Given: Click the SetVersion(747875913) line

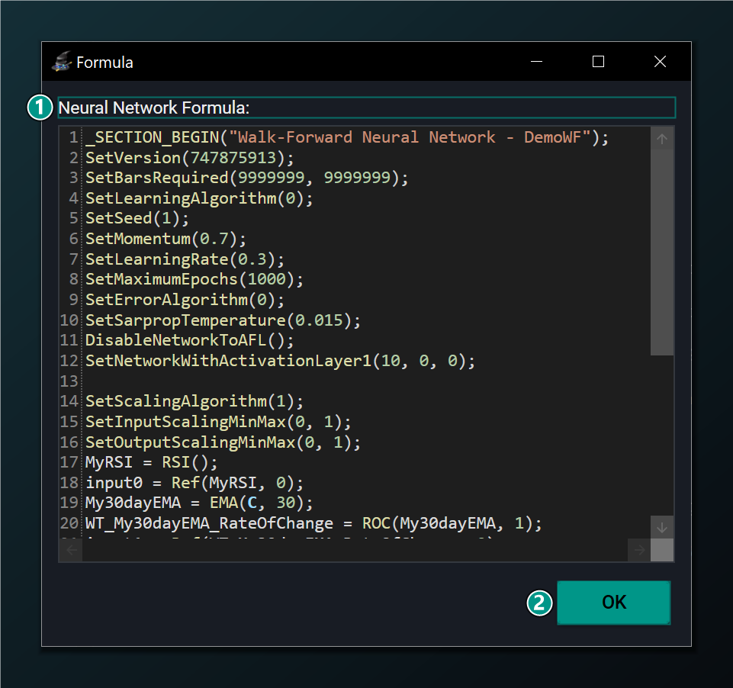Looking at the screenshot, I should [189, 158].
